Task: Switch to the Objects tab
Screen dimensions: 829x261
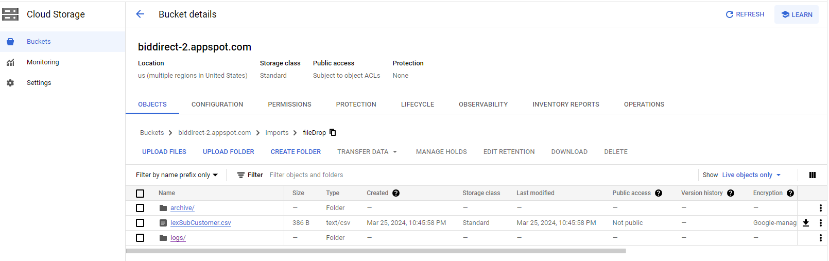Action: click(x=152, y=105)
